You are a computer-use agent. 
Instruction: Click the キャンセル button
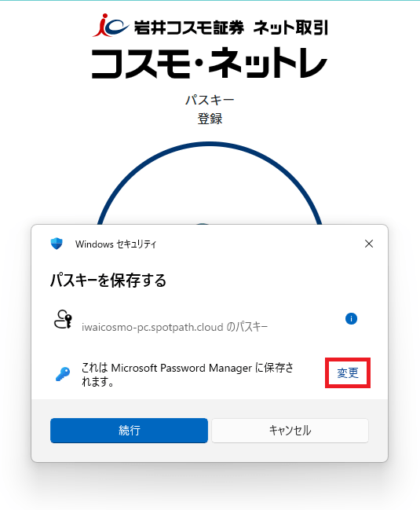pos(290,431)
